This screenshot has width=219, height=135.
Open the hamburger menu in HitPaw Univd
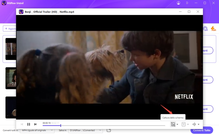coord(187,3)
